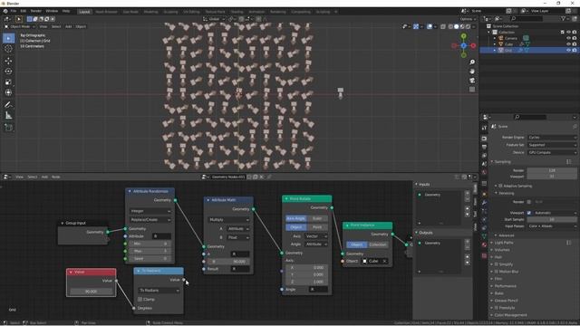The image size is (580, 326).
Task: Enable Clamp checkbox in To Radians node
Action: tap(140, 299)
